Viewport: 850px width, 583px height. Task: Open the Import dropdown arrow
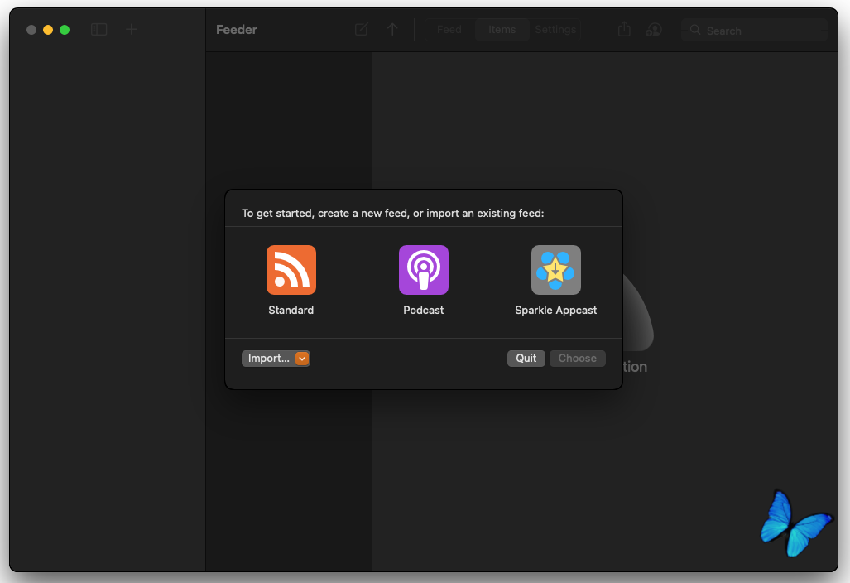(x=302, y=359)
